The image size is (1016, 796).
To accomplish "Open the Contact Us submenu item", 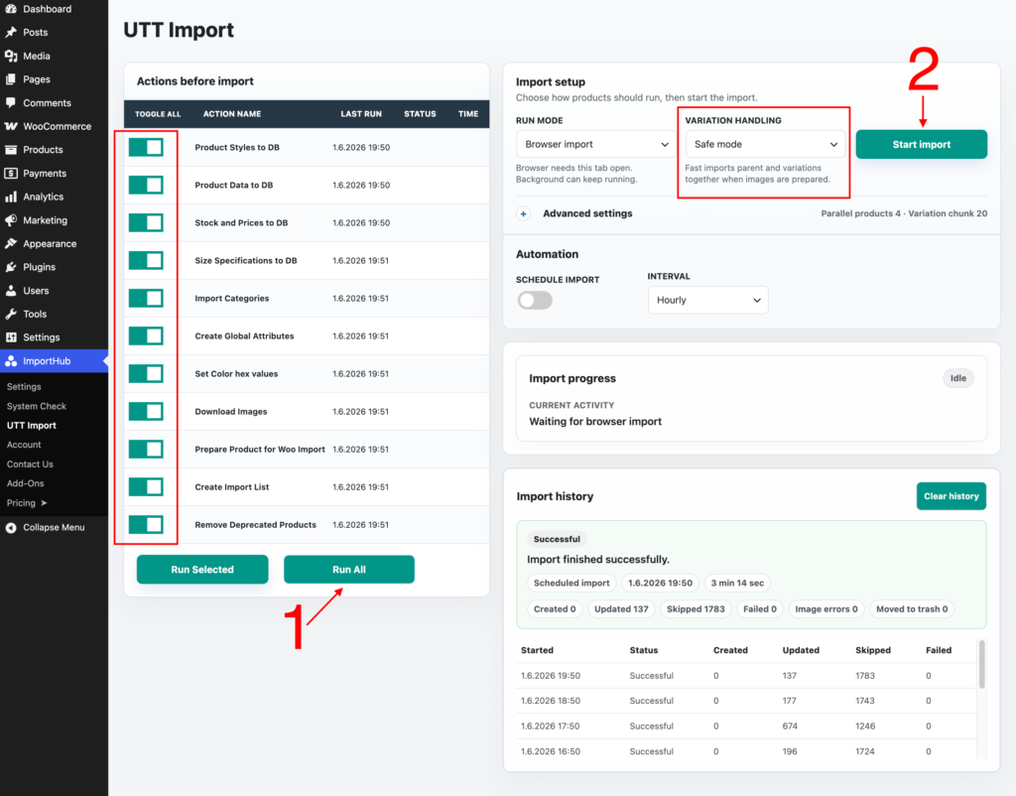I will tap(30, 464).
